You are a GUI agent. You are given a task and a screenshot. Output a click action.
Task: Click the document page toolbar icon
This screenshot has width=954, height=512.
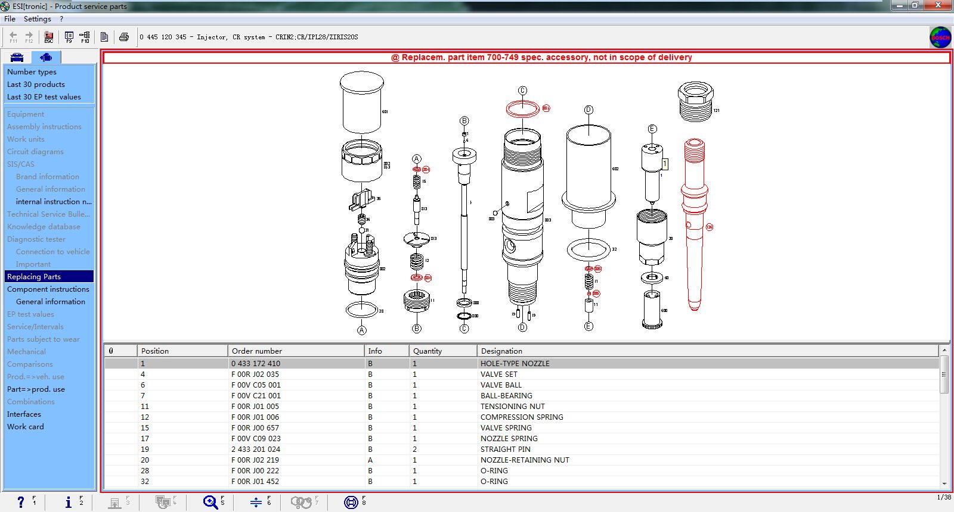click(104, 37)
